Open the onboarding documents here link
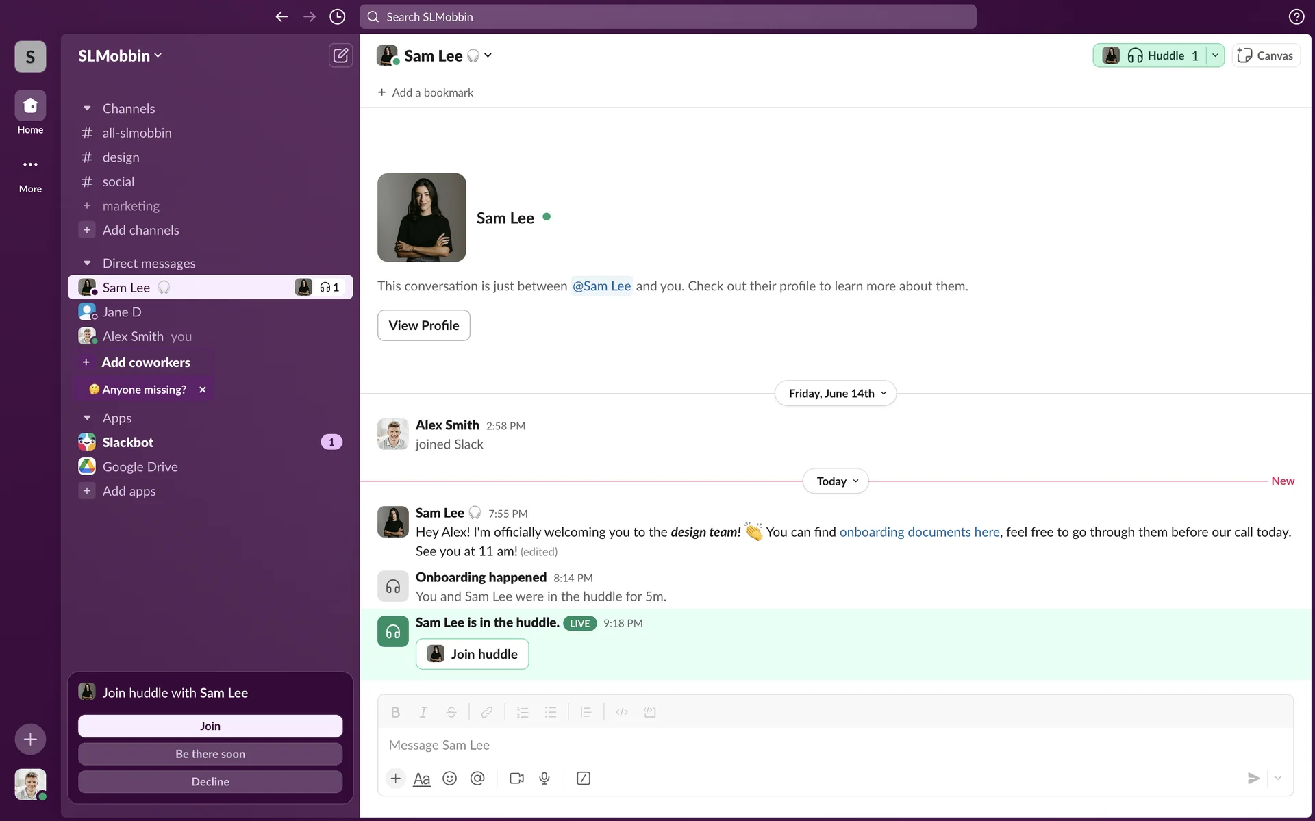This screenshot has height=821, width=1315. (x=919, y=532)
